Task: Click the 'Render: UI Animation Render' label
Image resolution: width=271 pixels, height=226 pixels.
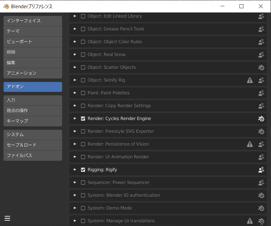Action: pyautogui.click(x=118, y=157)
